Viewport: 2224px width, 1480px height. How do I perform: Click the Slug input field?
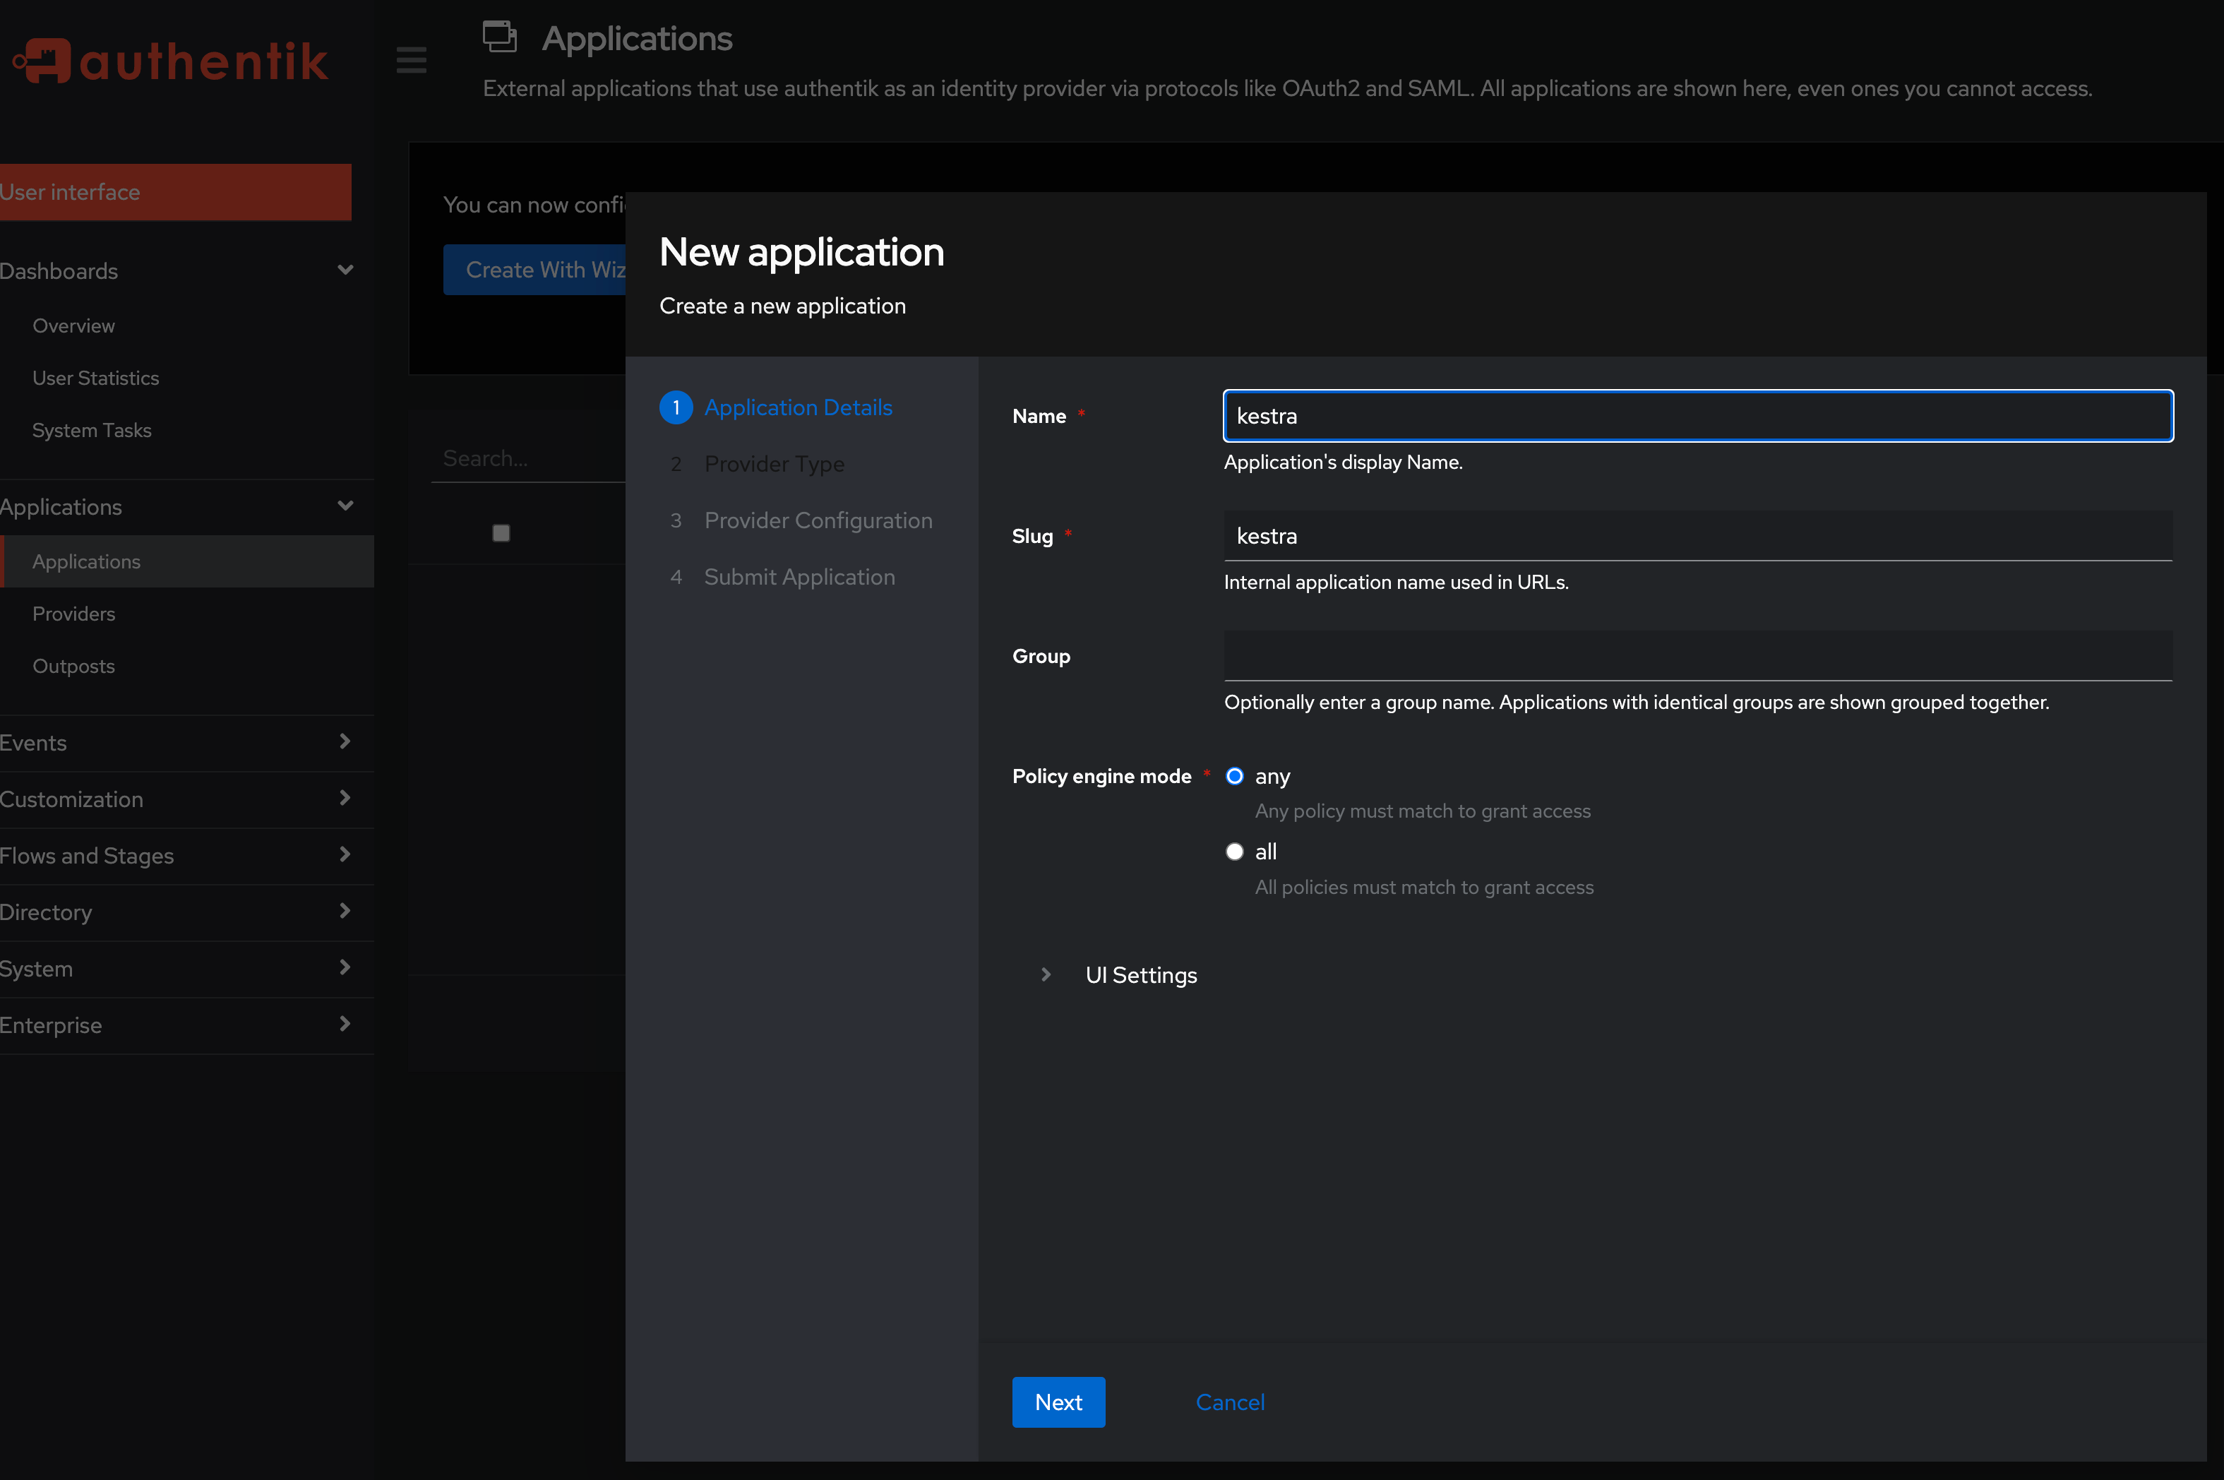click(x=1697, y=535)
